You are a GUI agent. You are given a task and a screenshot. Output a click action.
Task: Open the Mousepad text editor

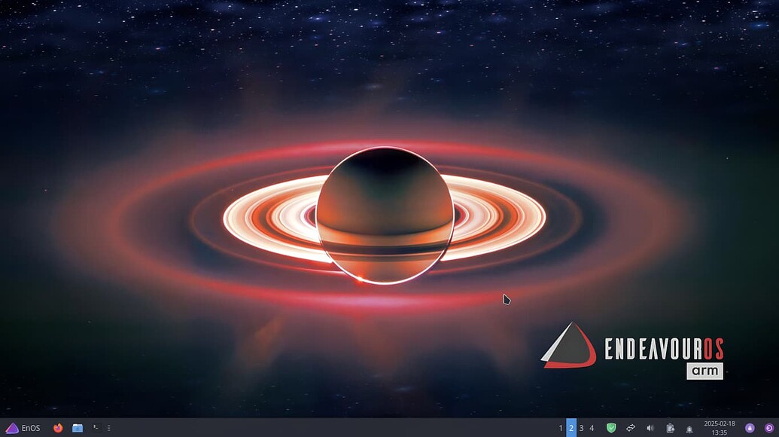pos(108,427)
